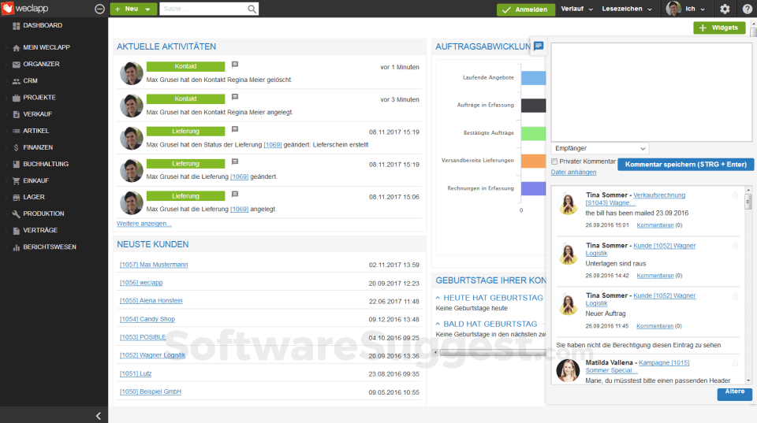Collapse the HEUTE HAT GEBURTSTAG section

[438, 298]
